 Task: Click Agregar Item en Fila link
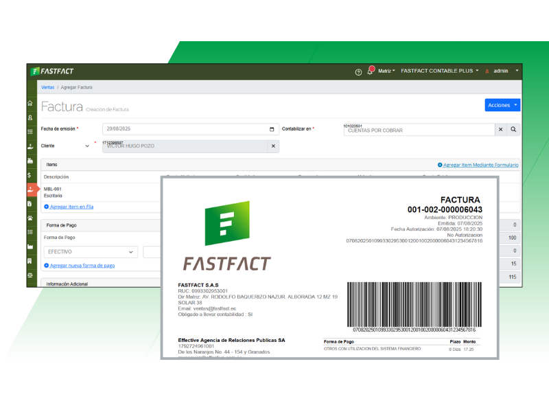[x=69, y=207]
